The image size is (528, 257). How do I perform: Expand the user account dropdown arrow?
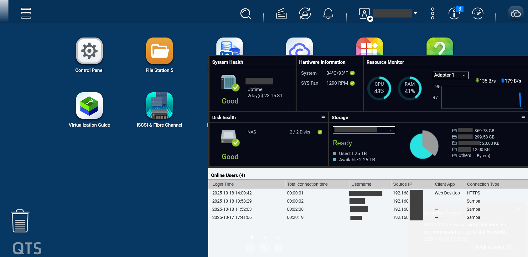click(x=415, y=13)
